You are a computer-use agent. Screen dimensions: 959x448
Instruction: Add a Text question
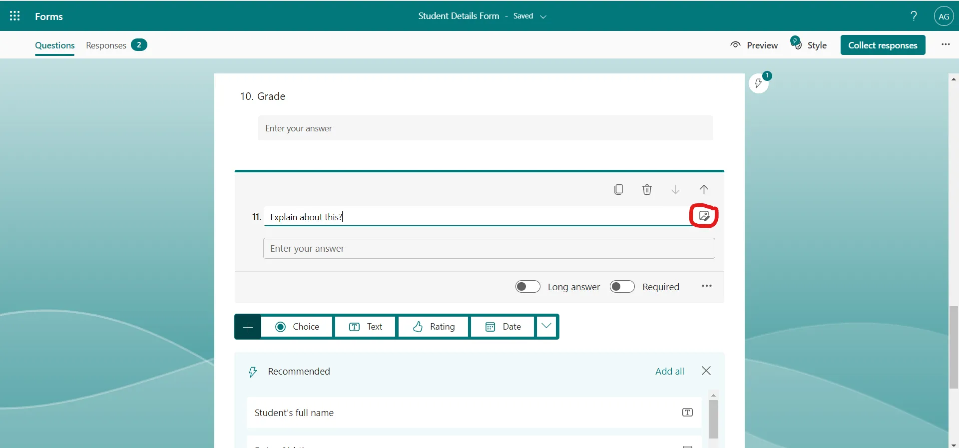click(x=365, y=327)
